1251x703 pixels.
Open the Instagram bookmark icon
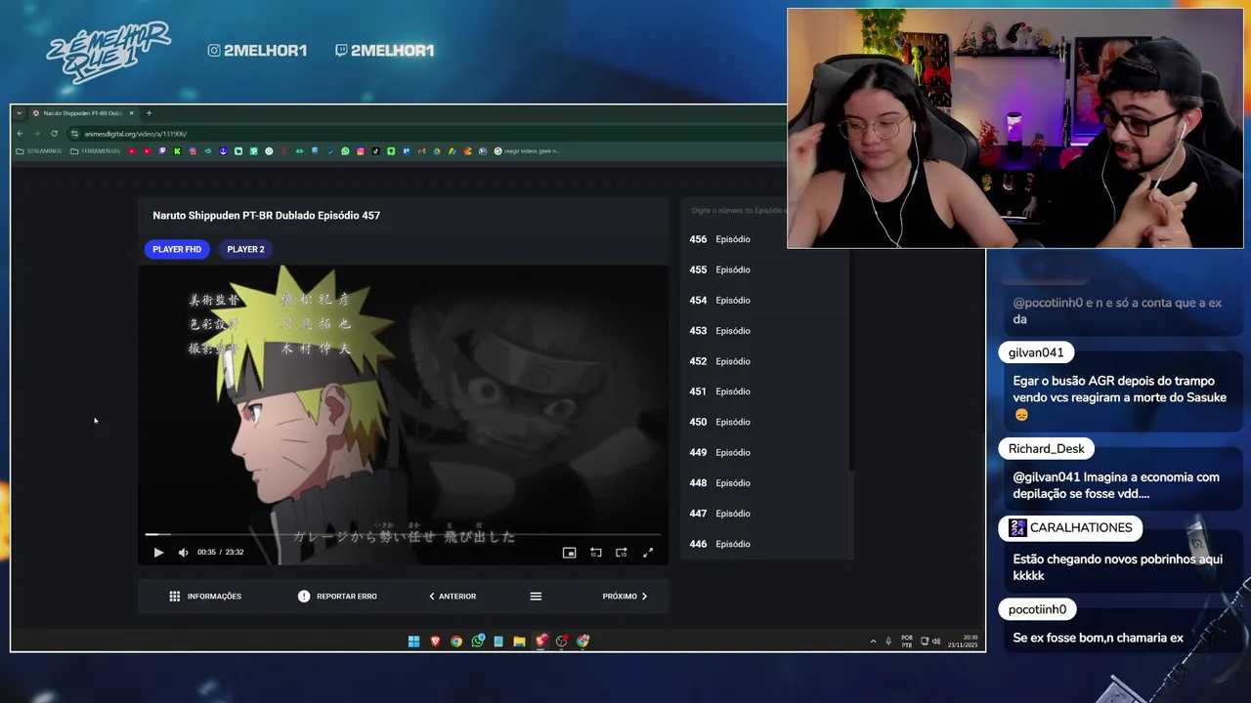[361, 151]
